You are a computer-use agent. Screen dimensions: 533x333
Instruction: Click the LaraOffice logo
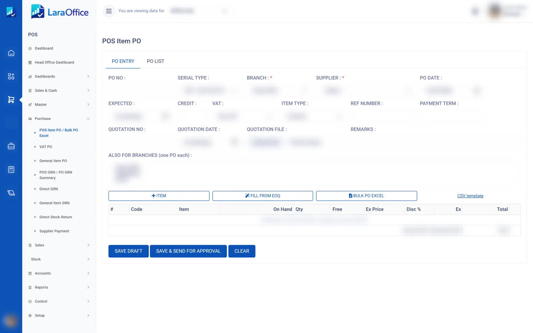60,12
